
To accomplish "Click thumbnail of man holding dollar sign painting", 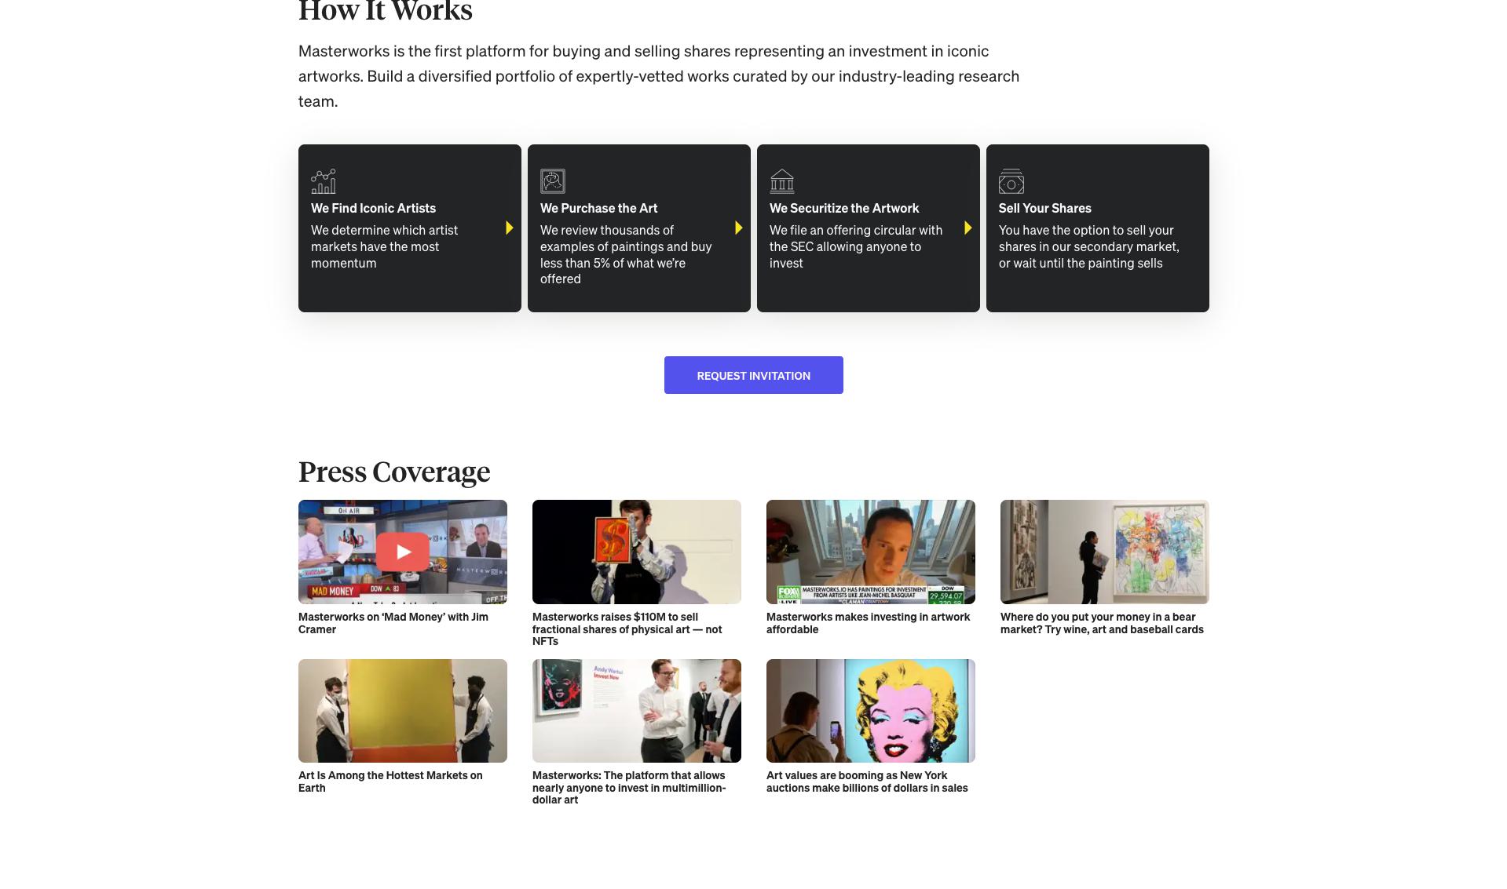I will pos(636,552).
